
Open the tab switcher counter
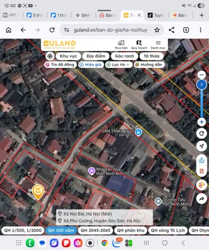click(x=186, y=30)
